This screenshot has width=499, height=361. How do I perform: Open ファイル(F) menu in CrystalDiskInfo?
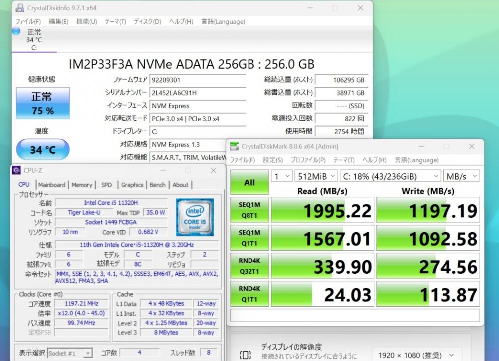[x=28, y=21]
